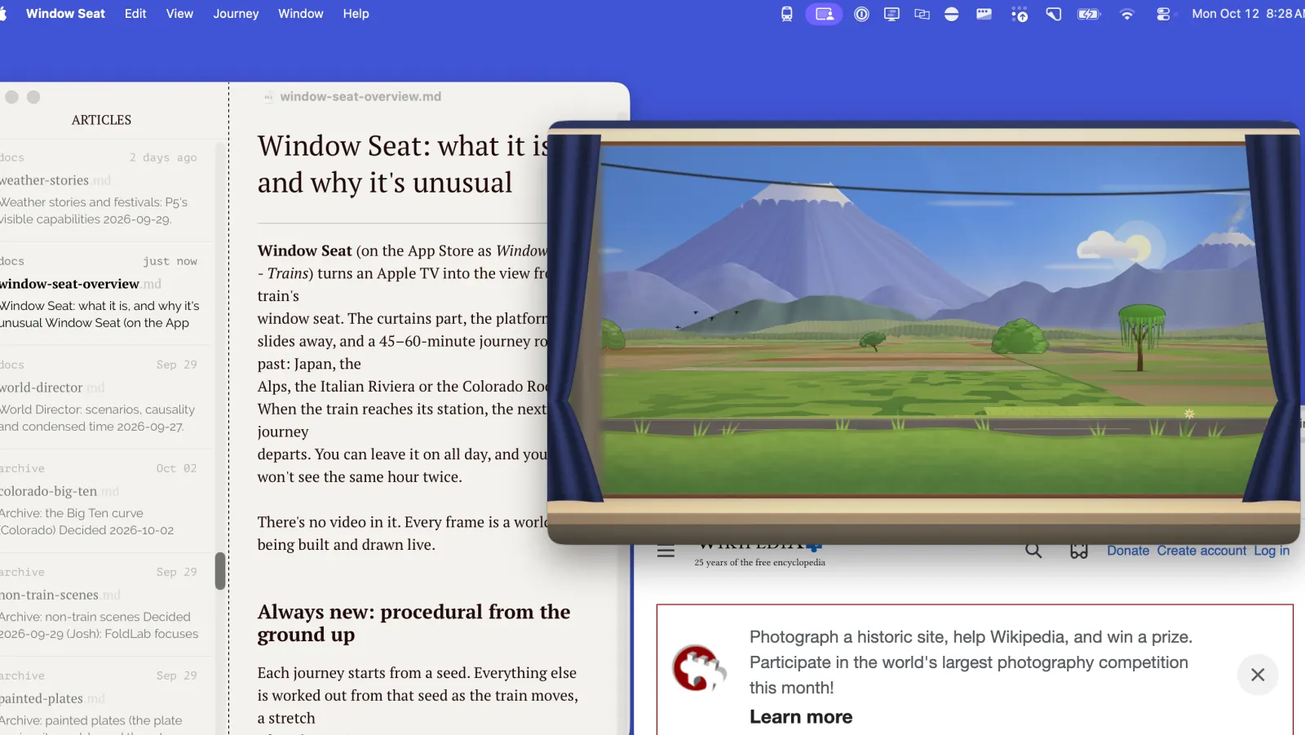The width and height of the screenshot is (1305, 735).
Task: Open the colorado-big-ten.md archive article
Action: coord(106,501)
